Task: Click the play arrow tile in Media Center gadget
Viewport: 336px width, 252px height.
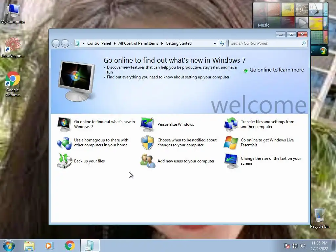Action: (x=302, y=22)
